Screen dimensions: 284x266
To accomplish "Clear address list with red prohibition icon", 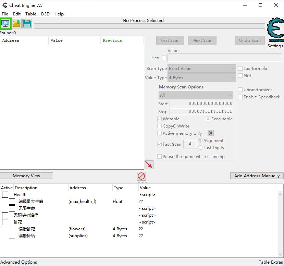I will 141,176.
